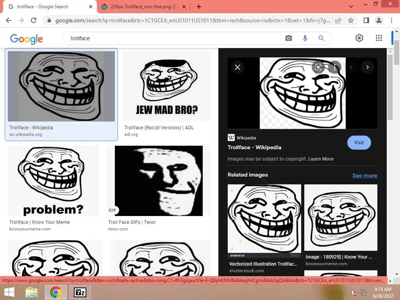Open the taskbar clock and date

pyautogui.click(x=383, y=293)
